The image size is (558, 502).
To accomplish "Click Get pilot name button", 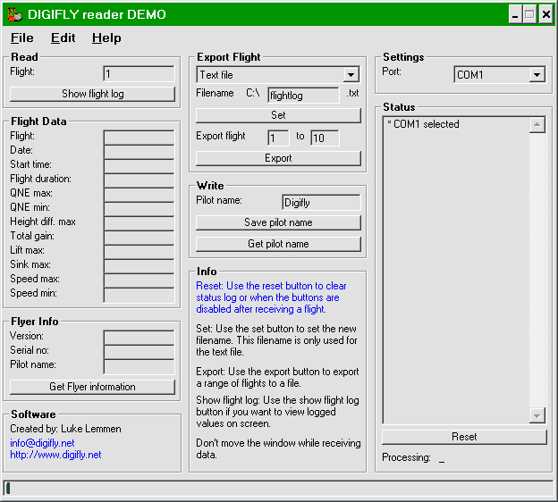I will [278, 244].
